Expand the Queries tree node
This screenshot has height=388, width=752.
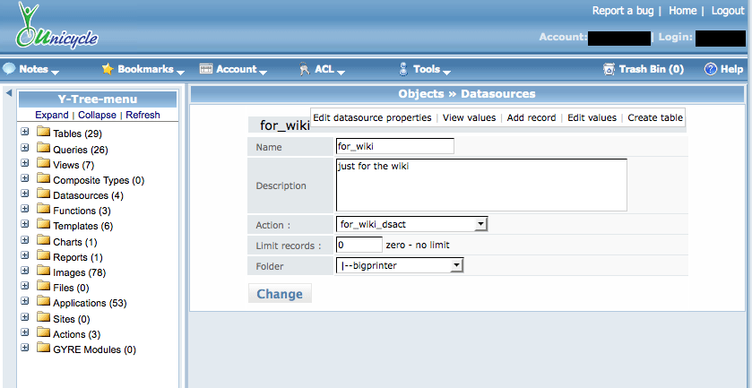[24, 150]
